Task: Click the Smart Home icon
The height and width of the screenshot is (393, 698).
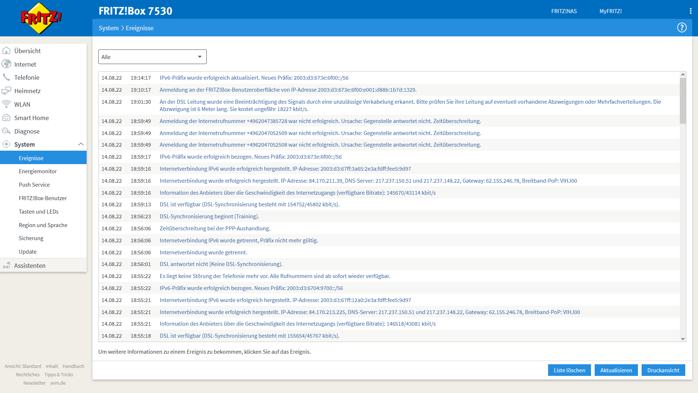Action: click(6, 118)
